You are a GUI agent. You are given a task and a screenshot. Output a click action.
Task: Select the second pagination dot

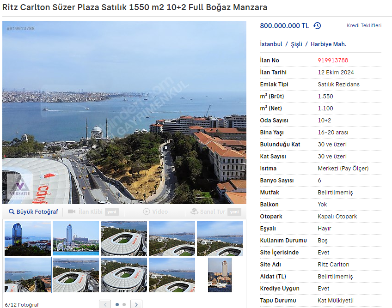tap(124, 304)
